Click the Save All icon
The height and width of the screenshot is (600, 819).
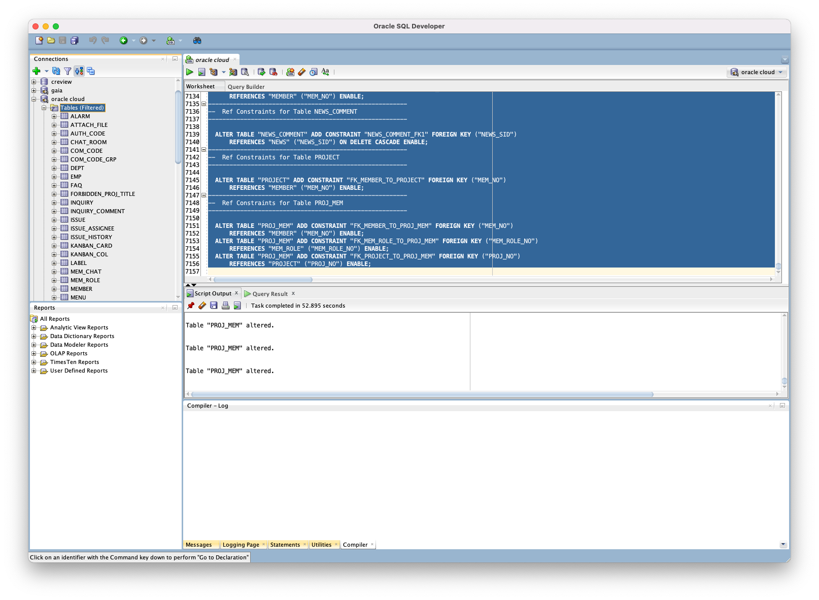click(x=75, y=41)
